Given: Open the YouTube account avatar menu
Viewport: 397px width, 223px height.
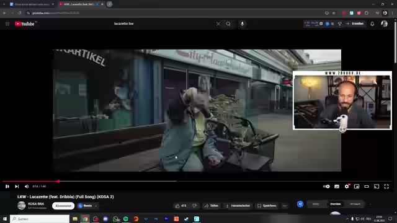Looking at the screenshot, I should pyautogui.click(x=385, y=24).
